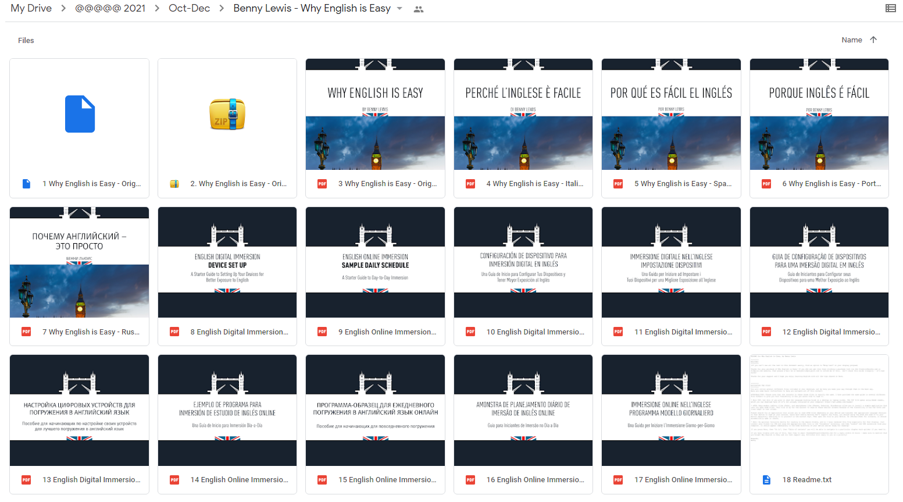
Task: Select 'PORQUE INGLÊS É FÁCIL' cover thumbnail
Action: [819, 114]
